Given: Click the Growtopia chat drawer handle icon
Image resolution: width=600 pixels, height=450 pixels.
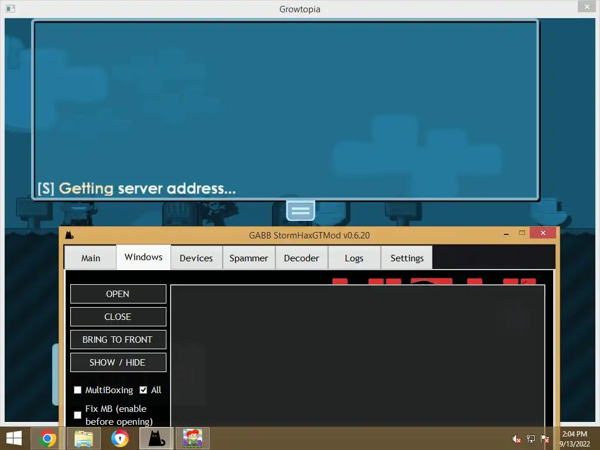Looking at the screenshot, I should point(301,211).
